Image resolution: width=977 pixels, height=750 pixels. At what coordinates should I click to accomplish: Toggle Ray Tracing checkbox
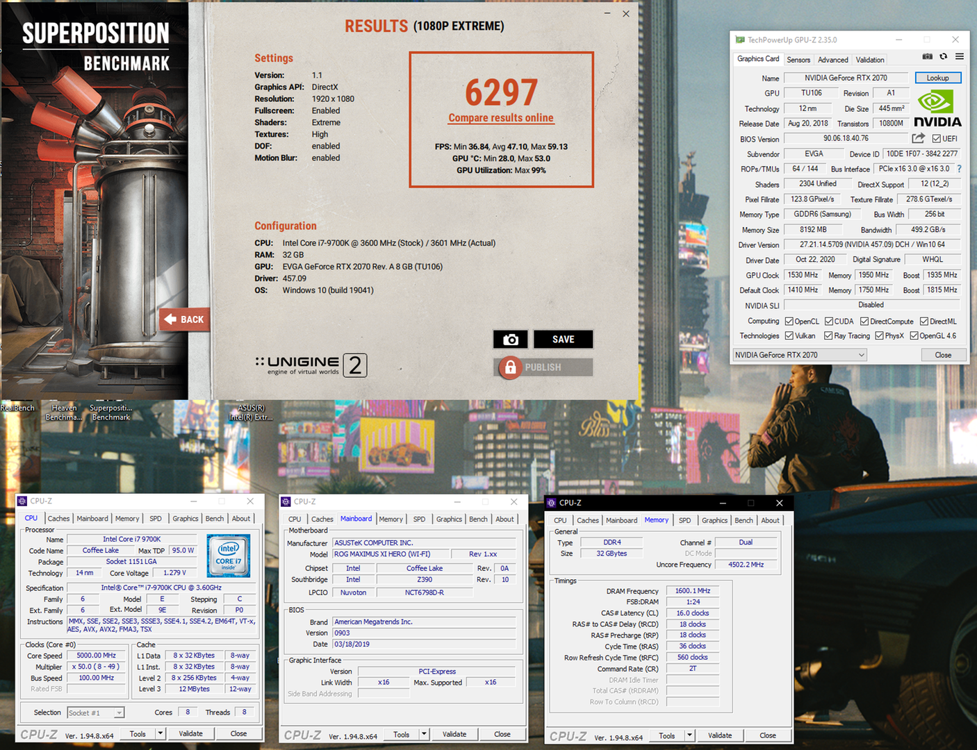828,336
